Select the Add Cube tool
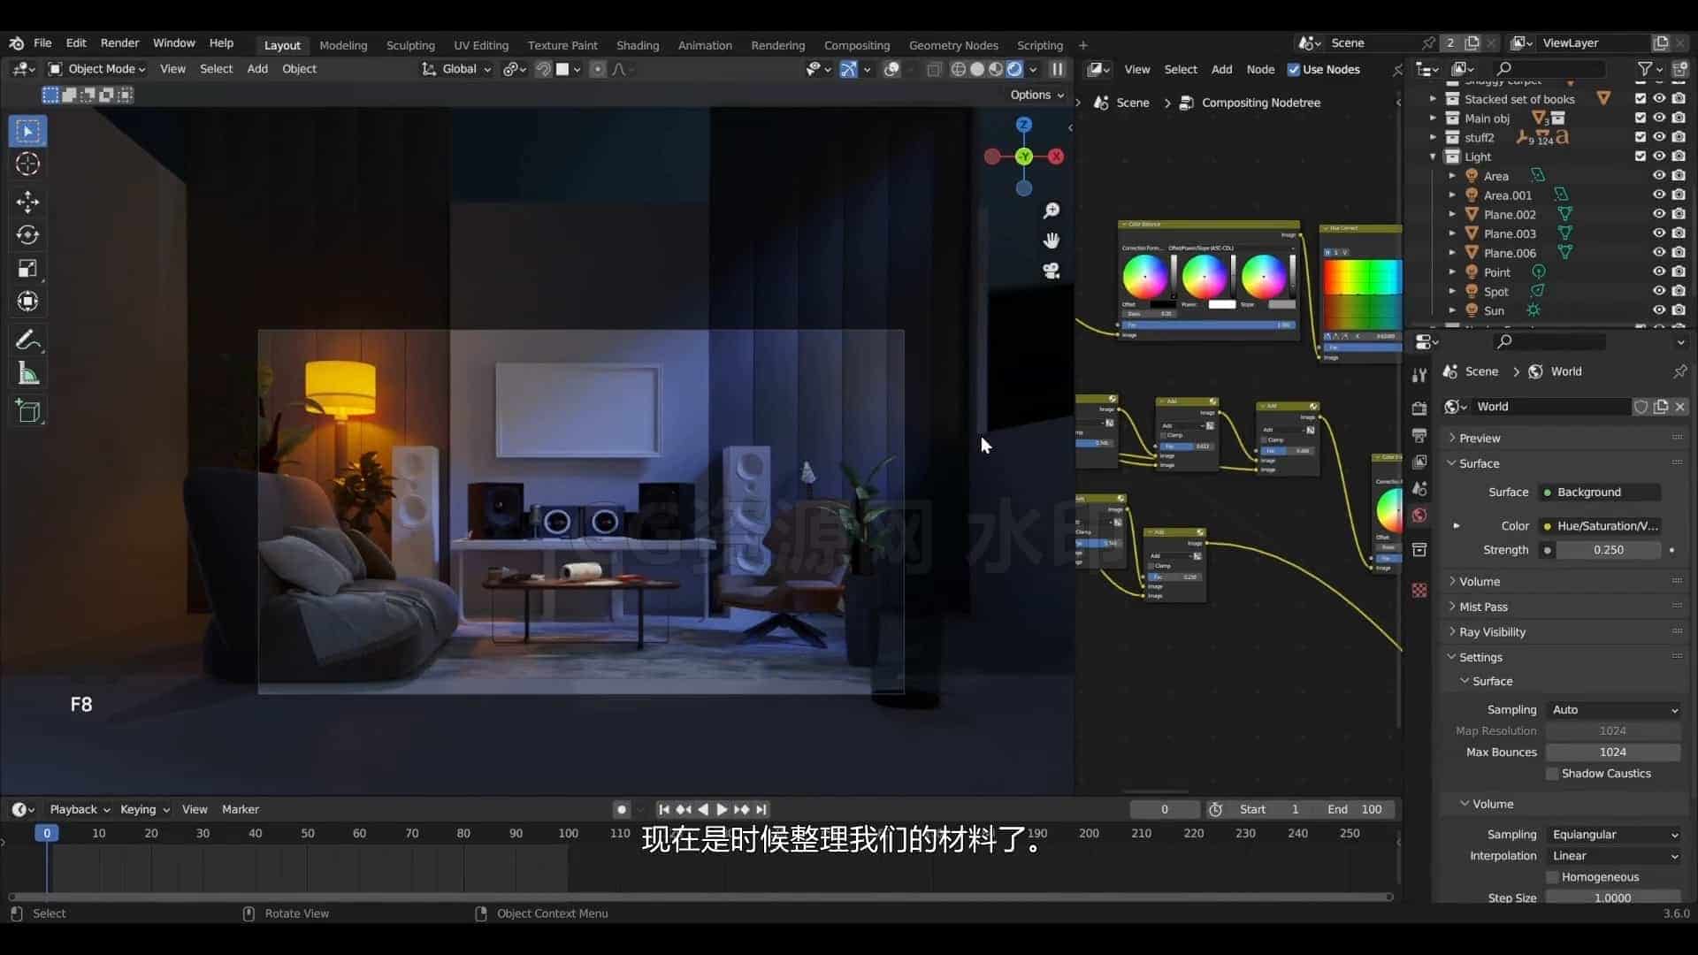Image resolution: width=1698 pixels, height=955 pixels. pyautogui.click(x=28, y=412)
